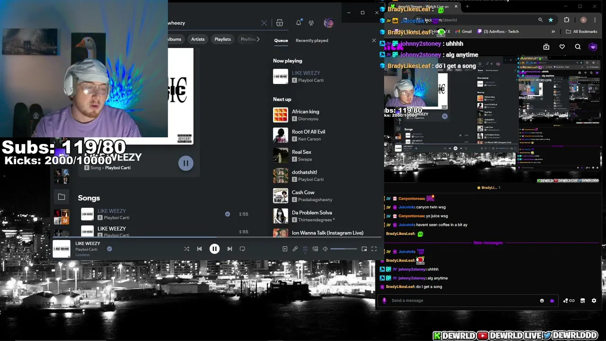Open a new tab in Chrome
Image resolution: width=606 pixels, height=341 pixels.
467,7
